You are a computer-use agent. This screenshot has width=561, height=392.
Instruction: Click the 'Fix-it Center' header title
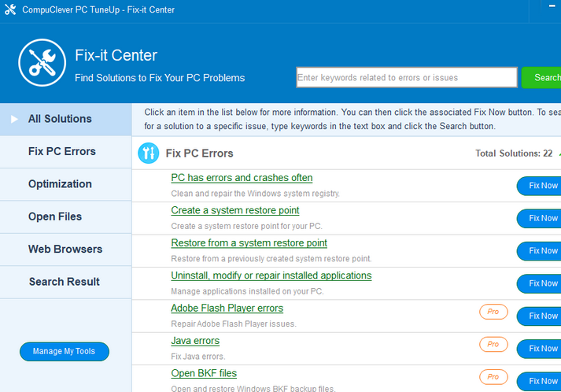[x=116, y=55]
